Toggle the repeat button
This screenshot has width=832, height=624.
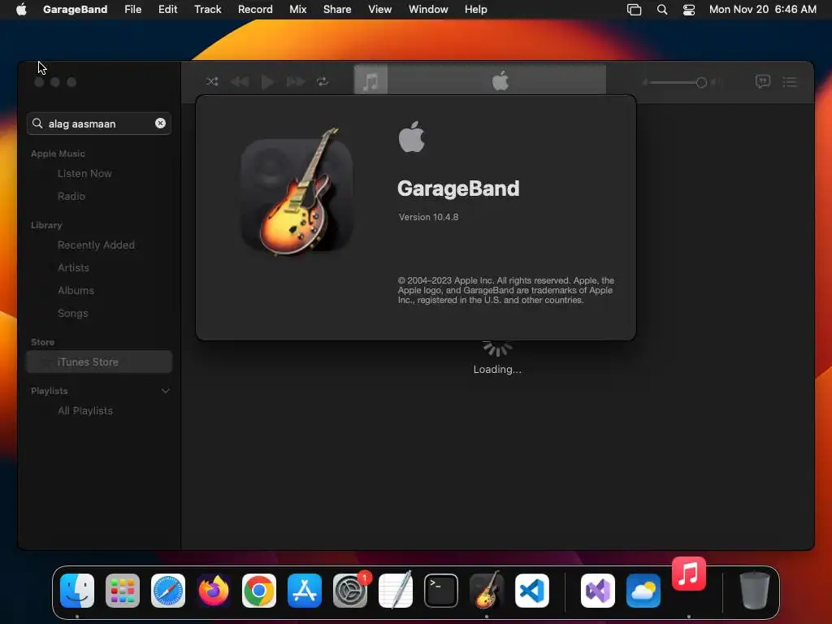(323, 82)
